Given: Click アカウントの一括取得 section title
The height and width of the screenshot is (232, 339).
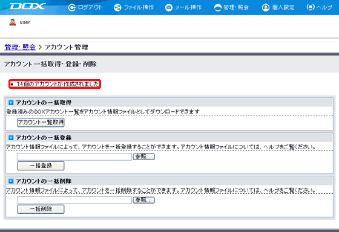Looking at the screenshot, I should [x=44, y=103].
